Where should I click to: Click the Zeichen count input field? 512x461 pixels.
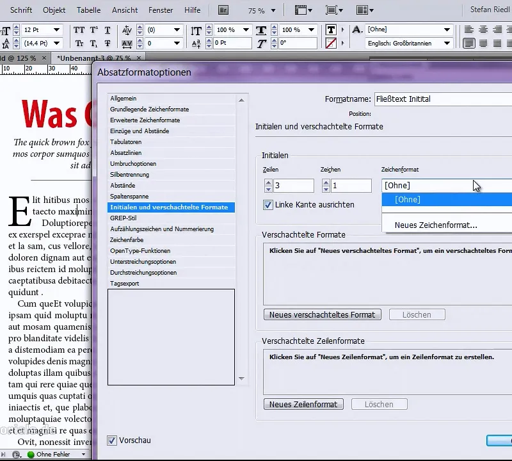(351, 186)
